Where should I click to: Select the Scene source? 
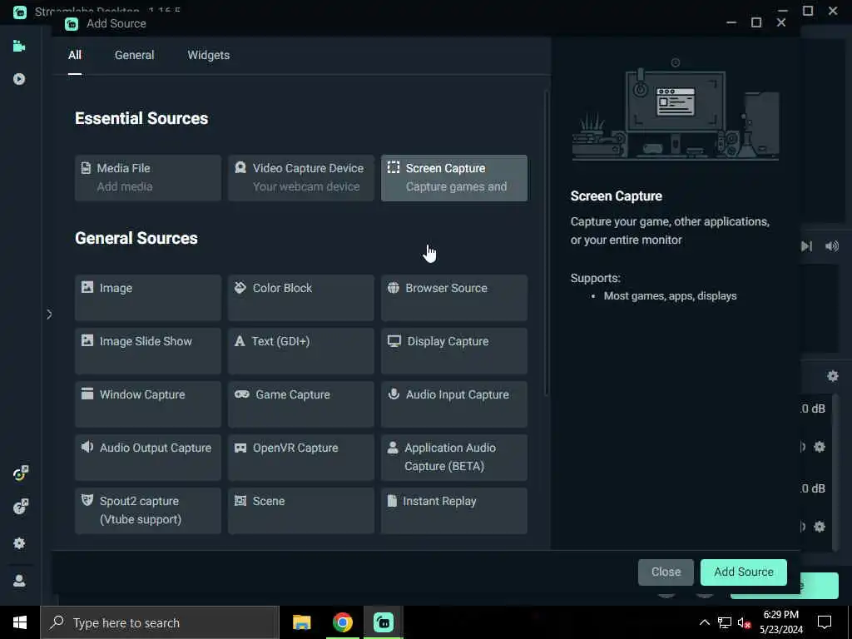(x=301, y=510)
